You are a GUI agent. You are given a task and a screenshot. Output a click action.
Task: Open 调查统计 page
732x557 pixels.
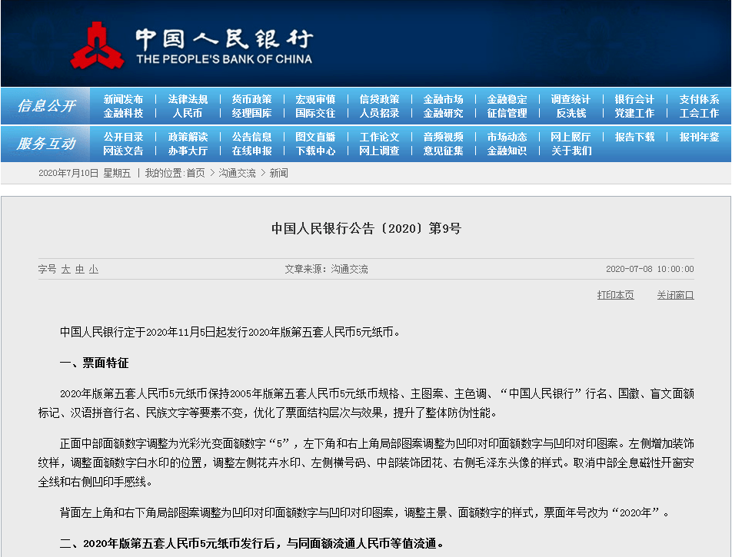[x=571, y=99]
